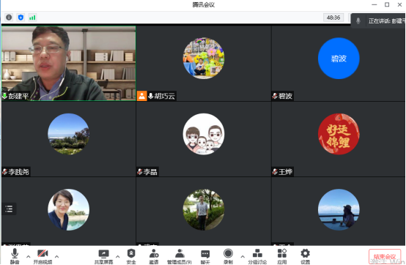Image resolution: width=406 pixels, height=265 pixels.
Task: Click the window title 腾讯会议
Action: 204,4
